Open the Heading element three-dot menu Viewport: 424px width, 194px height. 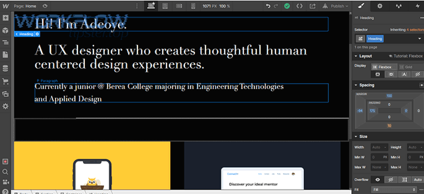[x=422, y=18]
